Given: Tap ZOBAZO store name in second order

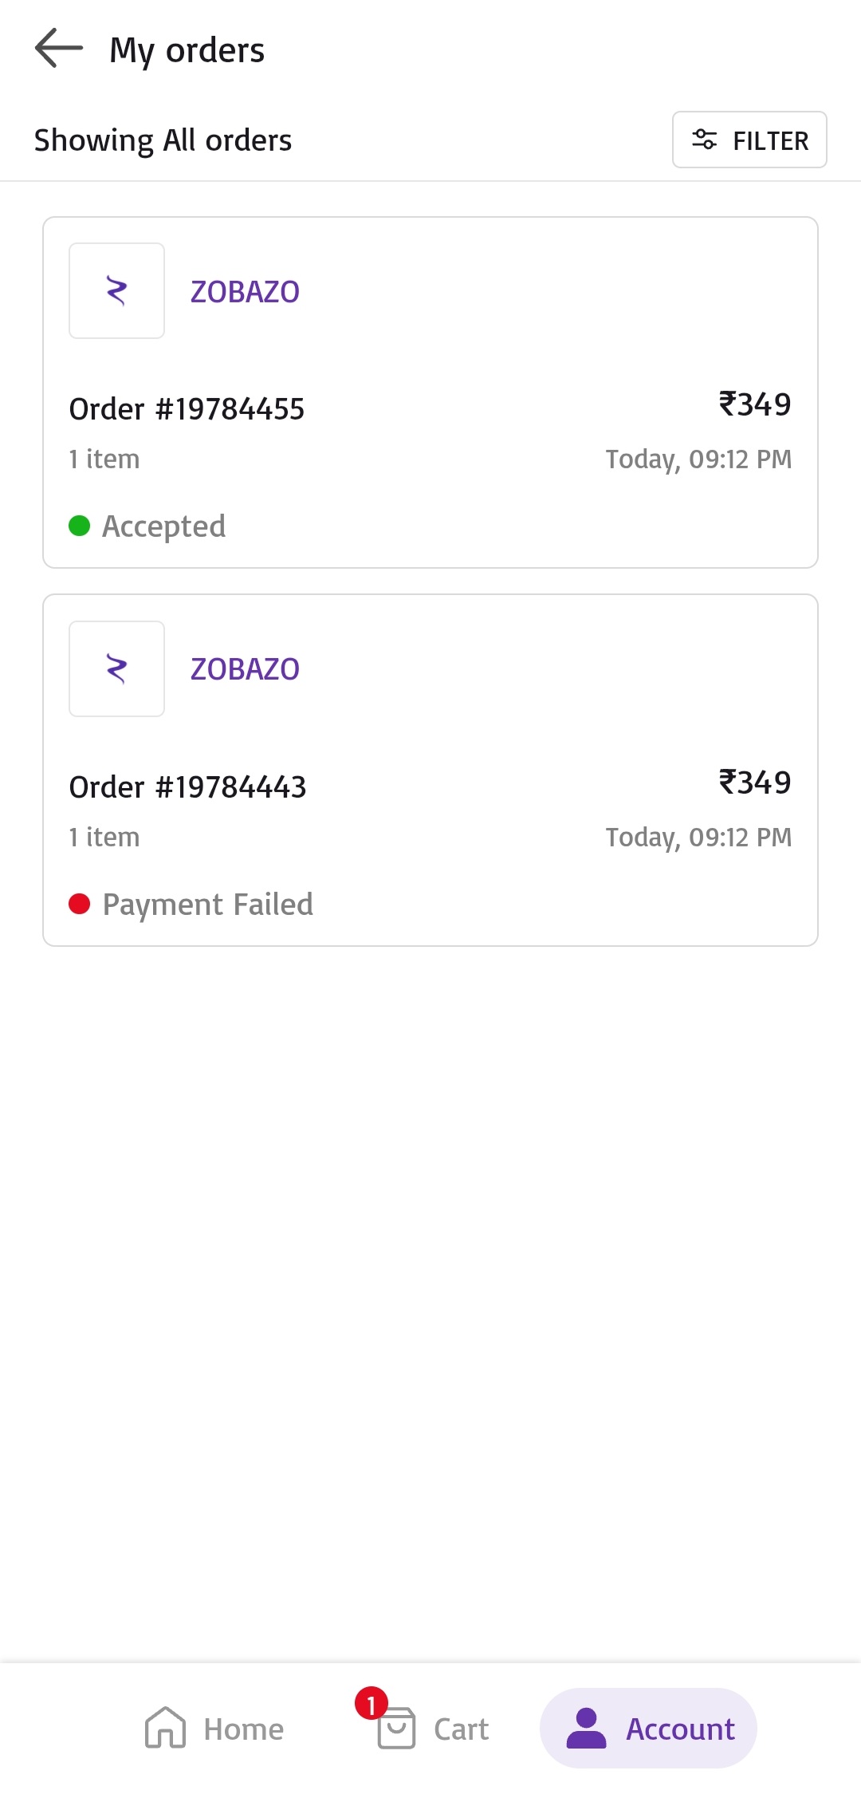Looking at the screenshot, I should coord(245,669).
